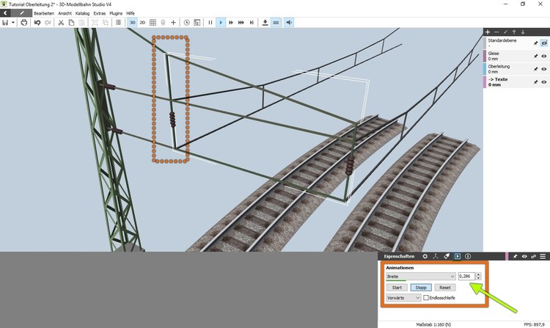Viewport: 550px width, 328px height.
Task: Click the 0,286 animation value field
Action: tap(466, 277)
